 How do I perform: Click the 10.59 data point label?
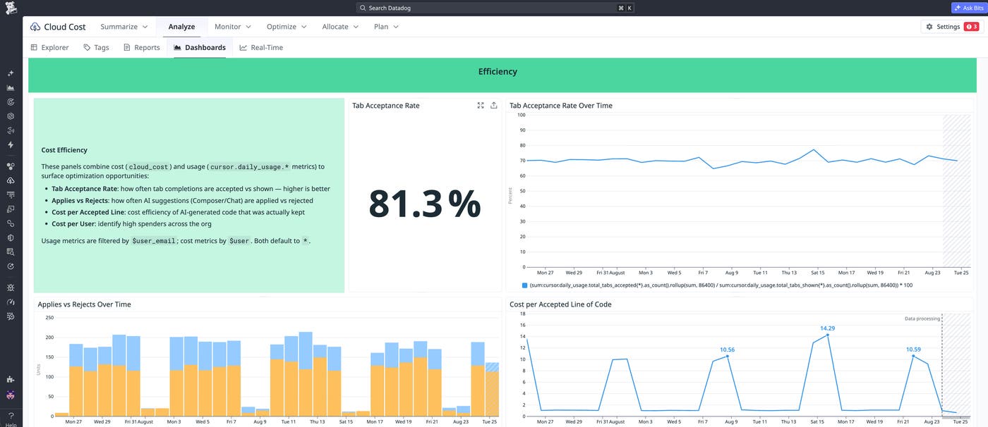(x=913, y=349)
